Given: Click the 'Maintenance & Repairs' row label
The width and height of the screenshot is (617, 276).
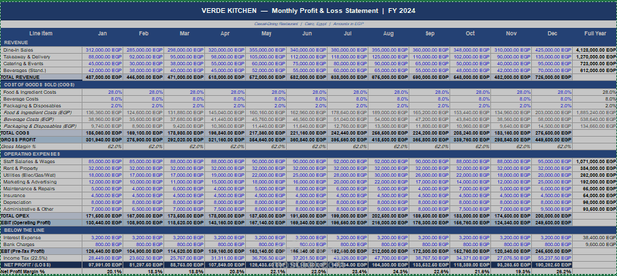Looking at the screenshot, I should coord(42,188).
